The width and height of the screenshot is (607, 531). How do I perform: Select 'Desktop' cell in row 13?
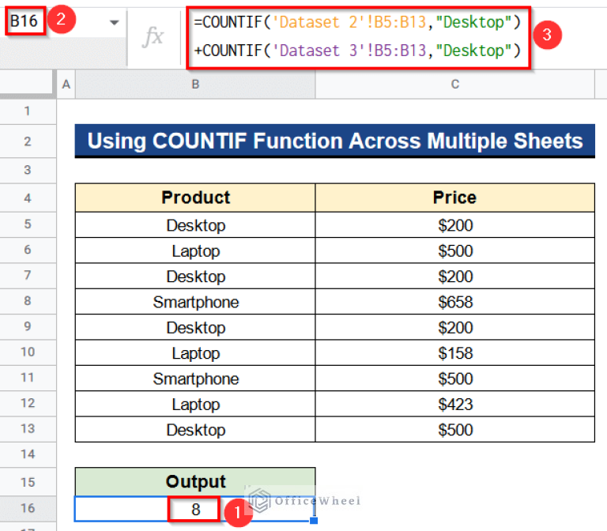[195, 429]
